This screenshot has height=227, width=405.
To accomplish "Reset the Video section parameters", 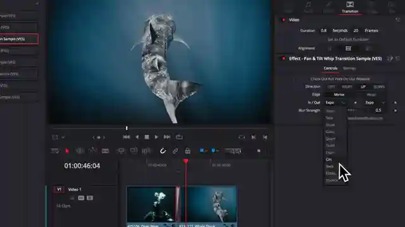I will click(x=398, y=20).
